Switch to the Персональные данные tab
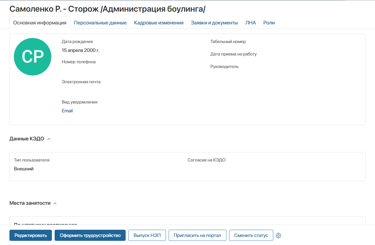This screenshot has width=375, height=245. point(100,23)
